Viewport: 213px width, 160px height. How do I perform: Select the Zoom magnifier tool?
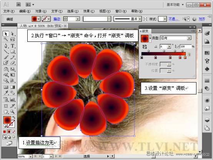click(12, 112)
